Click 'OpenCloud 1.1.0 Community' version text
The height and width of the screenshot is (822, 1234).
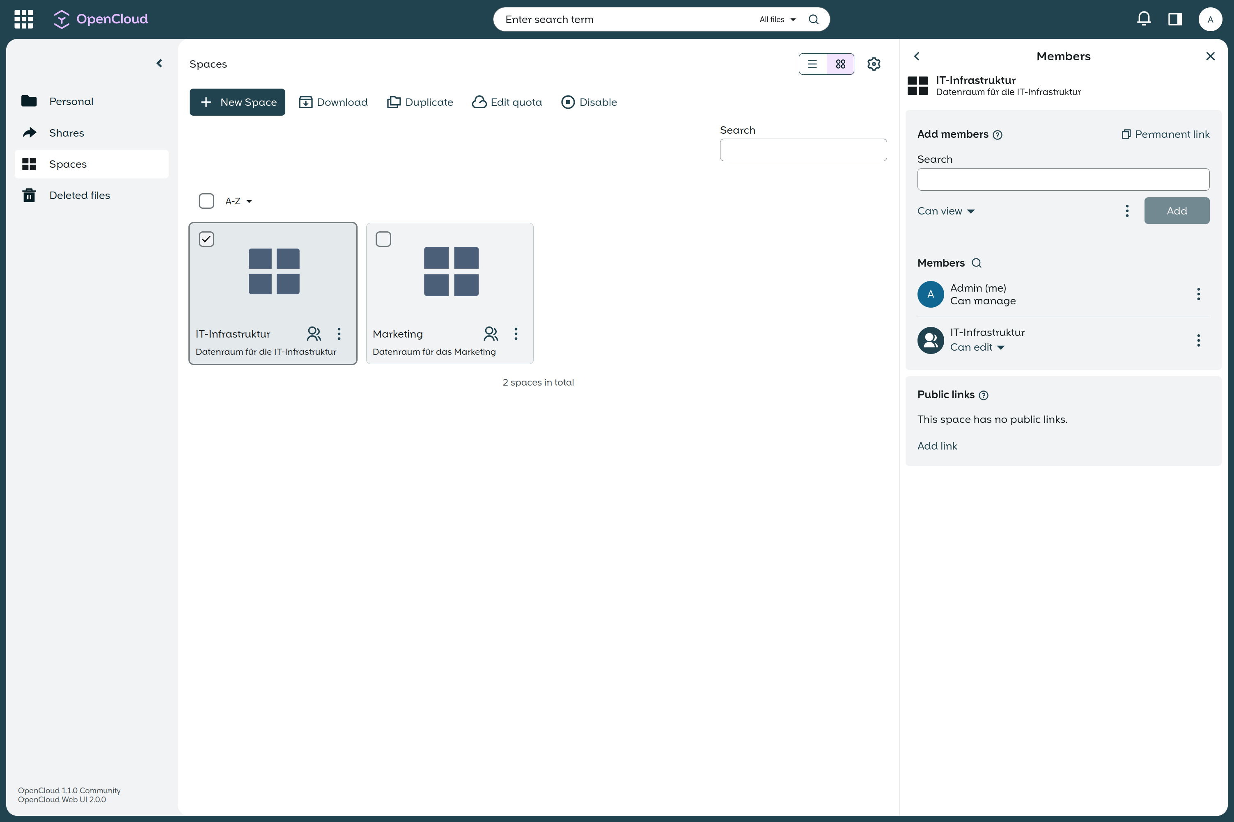69,790
